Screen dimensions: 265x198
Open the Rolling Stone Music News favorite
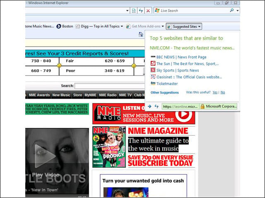point(40,26)
